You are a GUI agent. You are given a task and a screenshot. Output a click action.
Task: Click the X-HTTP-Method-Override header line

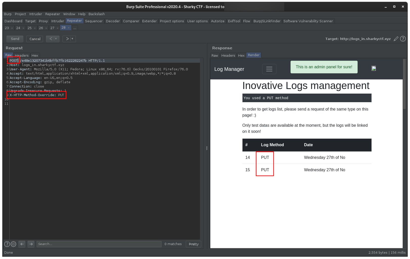(x=37, y=95)
